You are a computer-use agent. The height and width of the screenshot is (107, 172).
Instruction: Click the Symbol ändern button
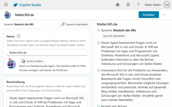point(32,61)
